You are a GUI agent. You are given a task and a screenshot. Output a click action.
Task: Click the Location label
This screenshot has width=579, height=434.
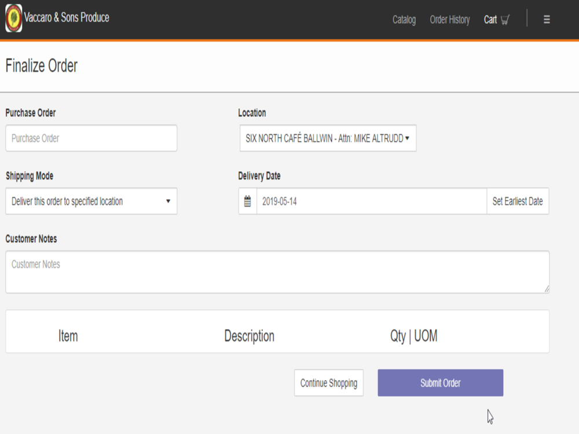[252, 113]
